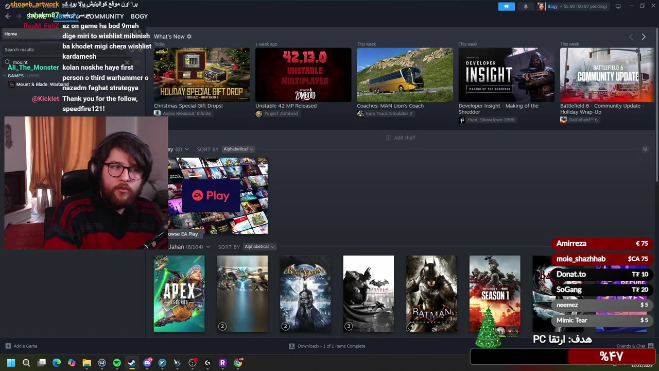This screenshot has height=371, width=659.
Task: Clear the library search text
Action: tap(127, 62)
